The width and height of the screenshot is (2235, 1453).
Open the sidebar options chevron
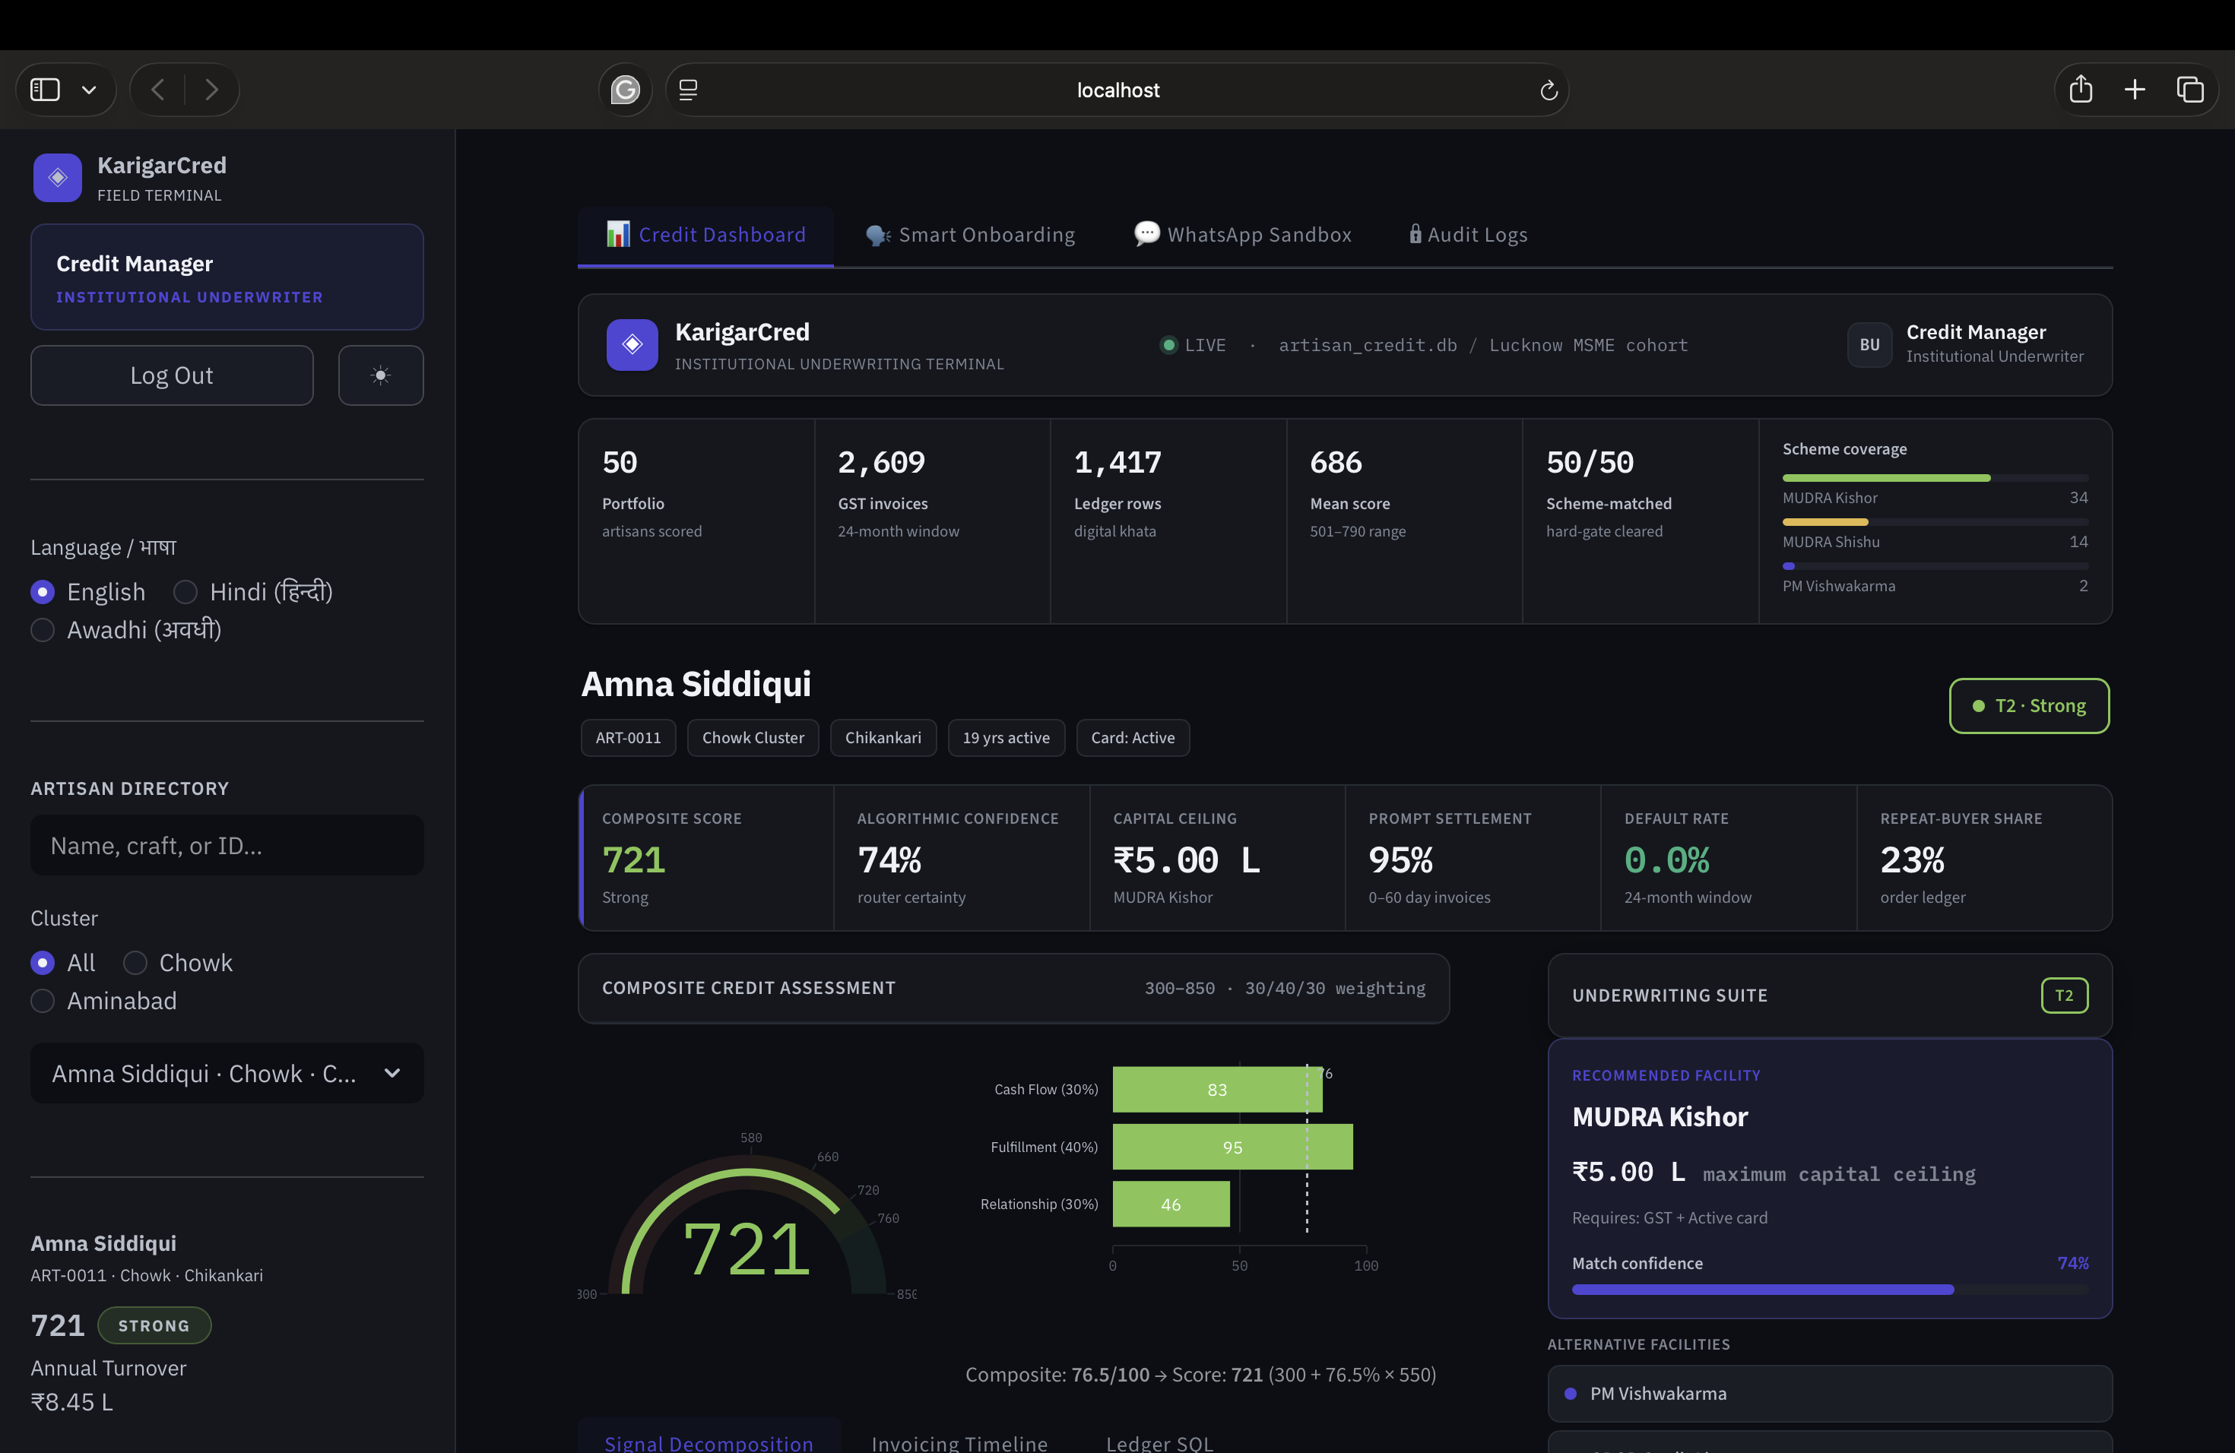[89, 90]
